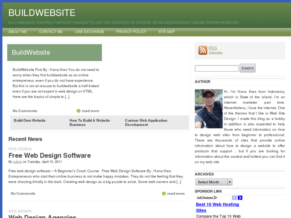Screen dimensions: 291x218
Task: Focus the search text field
Action: coord(217,68)
